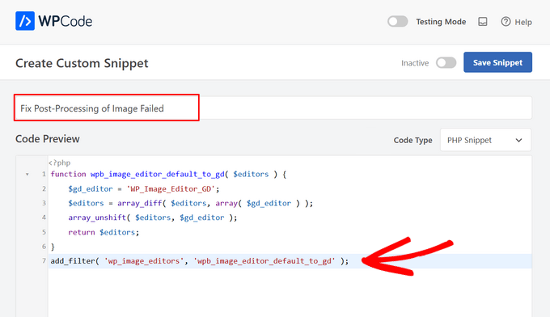
Task: Click the array_unshift code on line 4
Action: (x=153, y=218)
